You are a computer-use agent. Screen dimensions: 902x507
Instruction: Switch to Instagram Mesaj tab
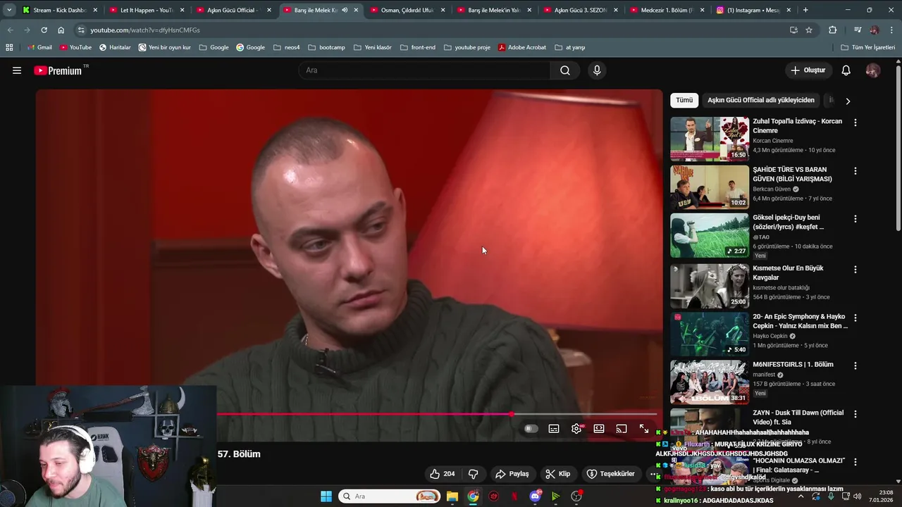754,10
